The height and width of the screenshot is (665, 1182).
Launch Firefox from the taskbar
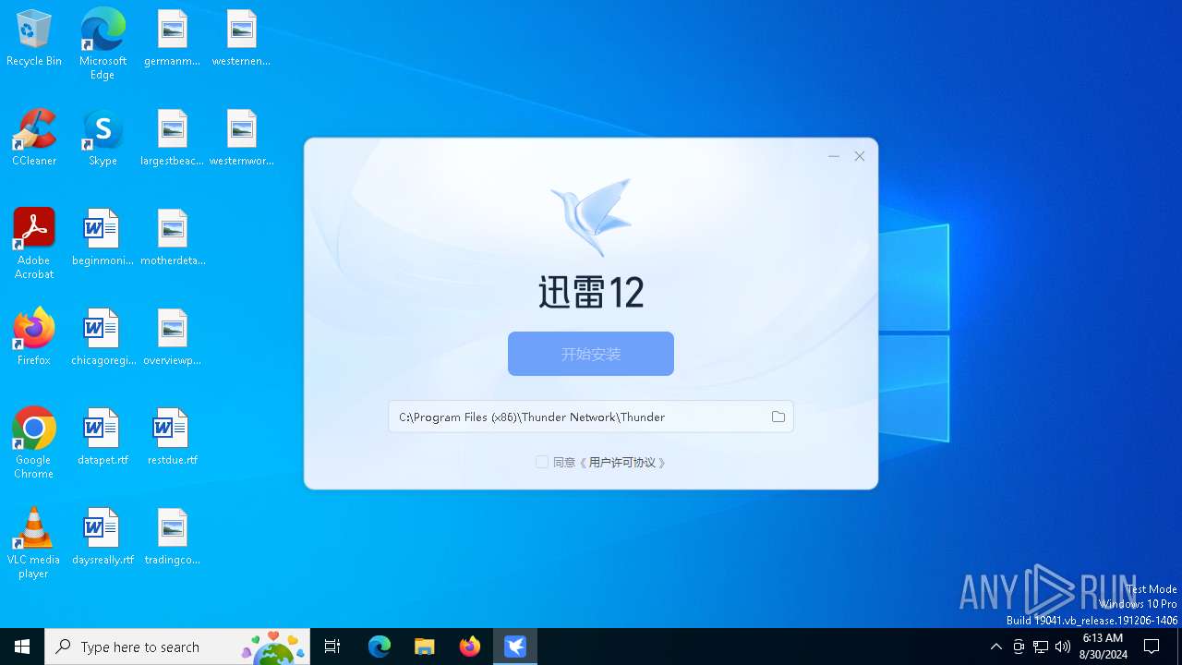[470, 647]
